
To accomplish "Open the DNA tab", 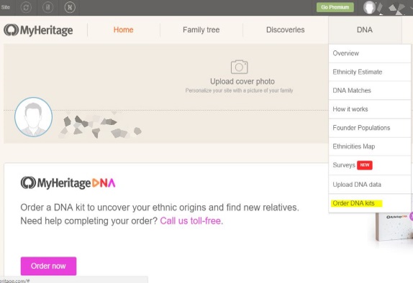I will point(365,29).
